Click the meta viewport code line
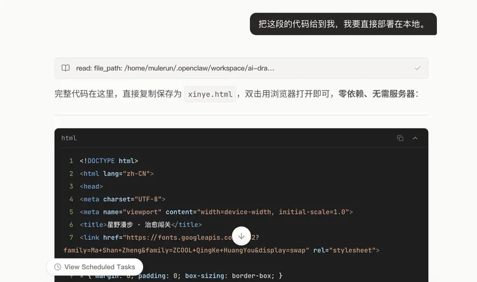Image resolution: width=477 pixels, height=282 pixels. tap(216, 212)
